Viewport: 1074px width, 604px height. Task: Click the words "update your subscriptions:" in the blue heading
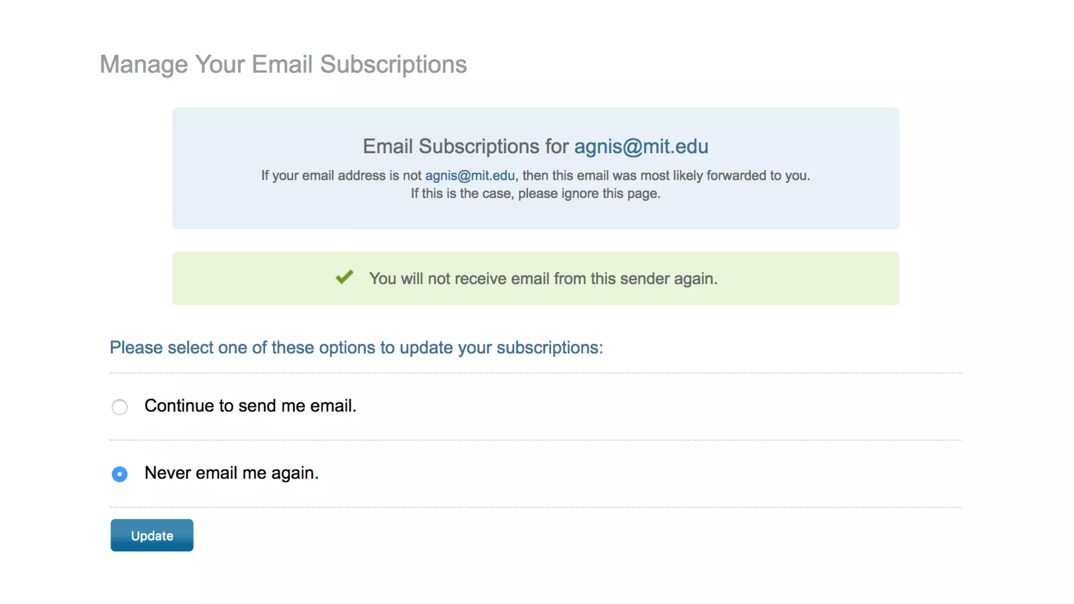point(501,348)
